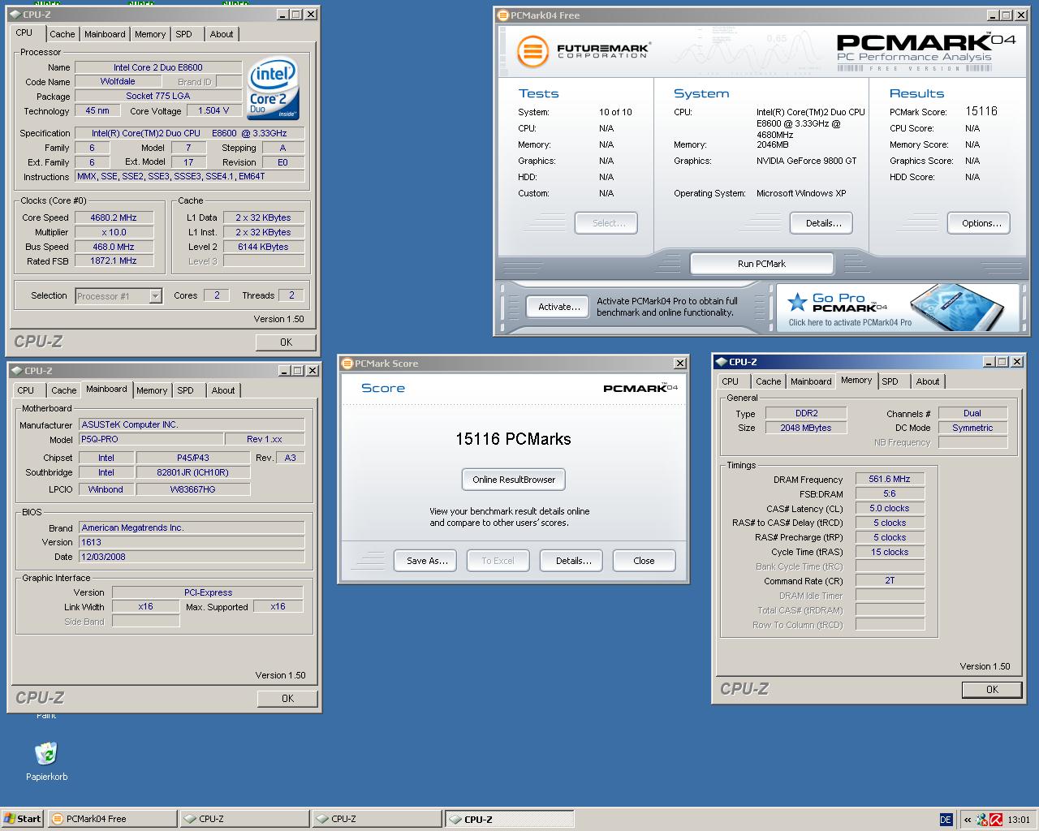Click the DRAM Frequency value 561.6 MHz
Image resolution: width=1039 pixels, height=831 pixels.
tap(890, 479)
